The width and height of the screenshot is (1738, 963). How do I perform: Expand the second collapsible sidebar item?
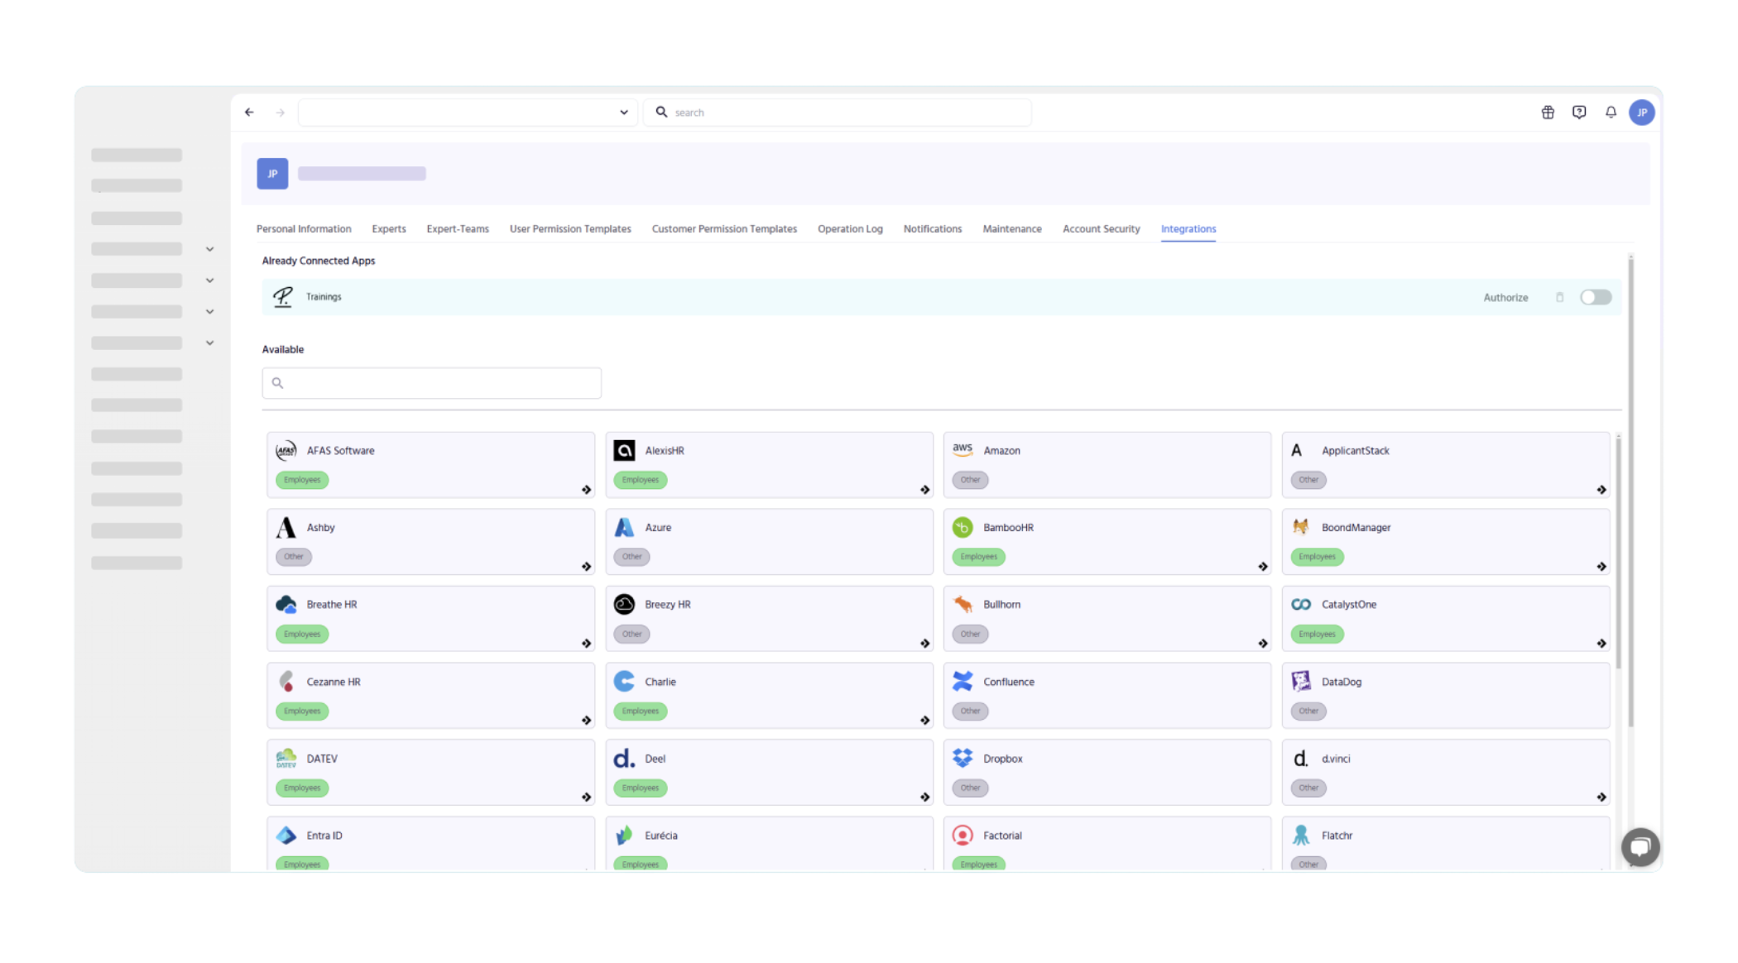point(210,280)
